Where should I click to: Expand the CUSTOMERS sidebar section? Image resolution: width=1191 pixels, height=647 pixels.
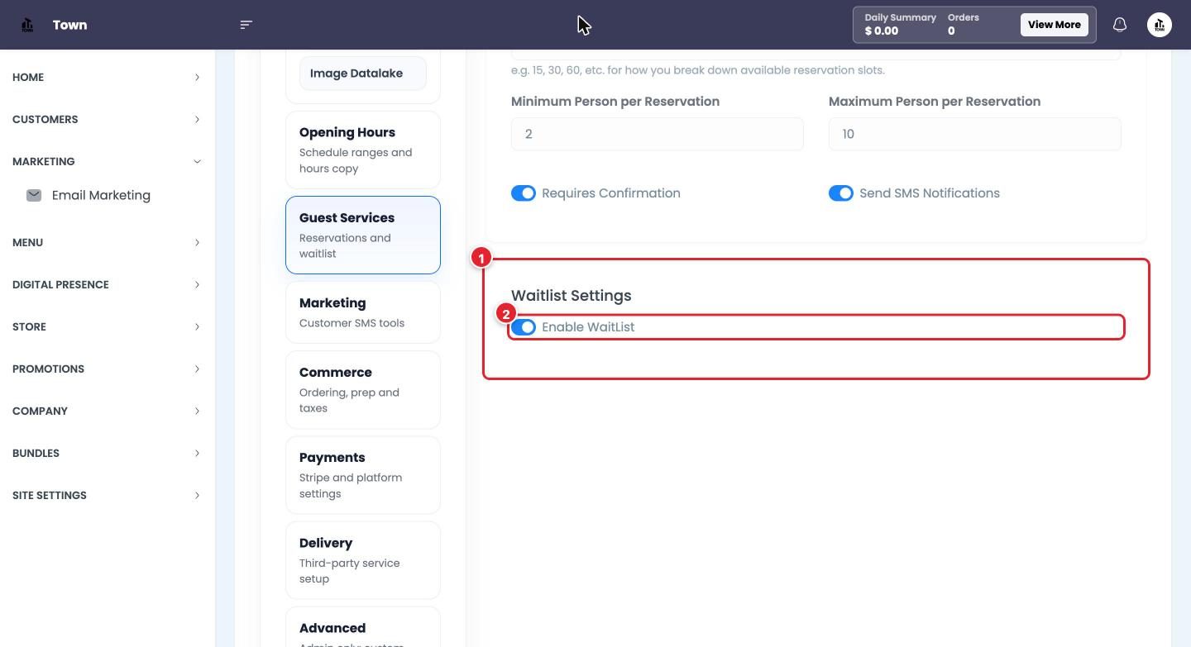point(106,119)
